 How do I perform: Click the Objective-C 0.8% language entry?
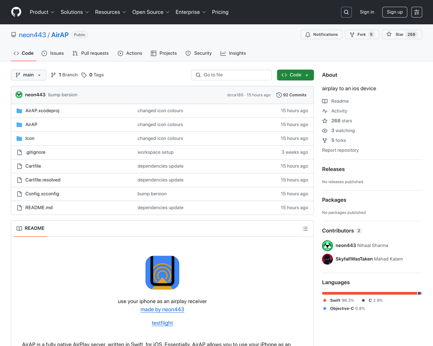click(x=344, y=308)
